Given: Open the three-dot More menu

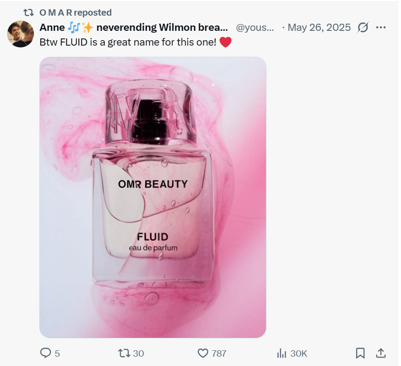Looking at the screenshot, I should pos(381,28).
